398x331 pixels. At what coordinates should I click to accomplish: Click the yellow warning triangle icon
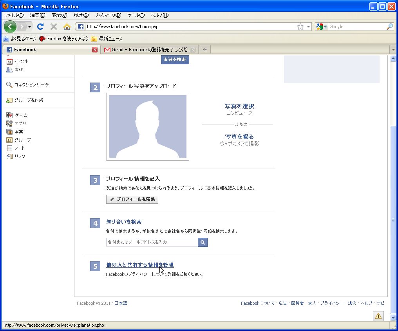point(378,316)
